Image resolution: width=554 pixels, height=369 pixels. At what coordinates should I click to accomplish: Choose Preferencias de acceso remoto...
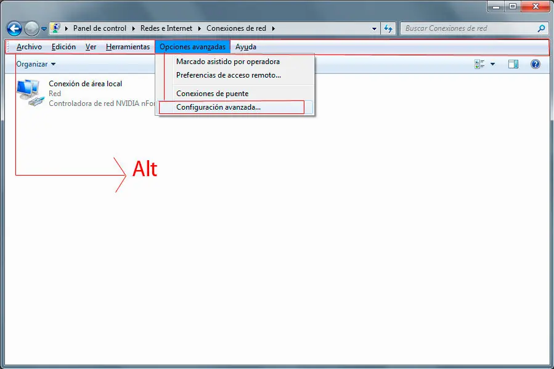235,75
